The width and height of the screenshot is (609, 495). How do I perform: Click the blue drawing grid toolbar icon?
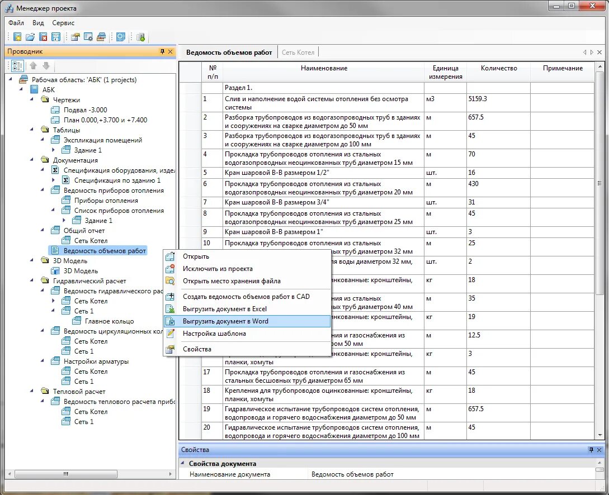coord(121,37)
